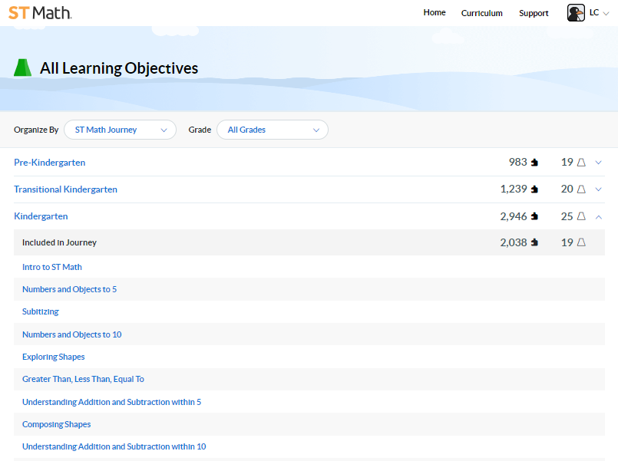This screenshot has height=461, width=618.
Task: Open the Composing Shapes objective
Action: coord(56,424)
